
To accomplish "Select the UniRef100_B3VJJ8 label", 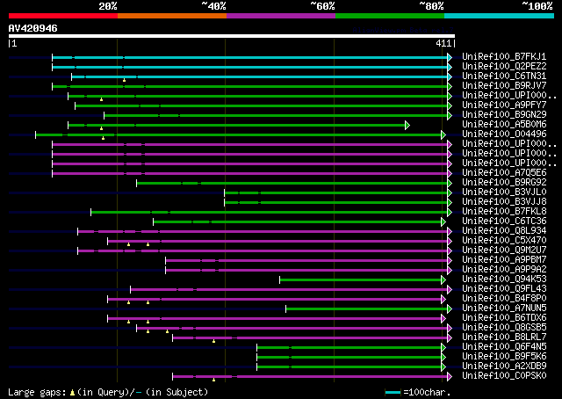I will click(504, 202).
